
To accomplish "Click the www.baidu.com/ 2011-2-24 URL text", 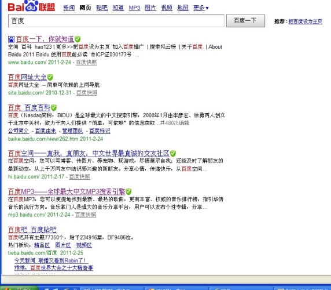I will pos(39,62).
